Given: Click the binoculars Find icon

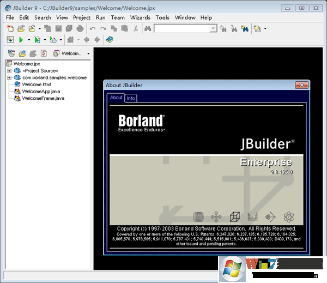Looking at the screenshot, I should pos(147,28).
